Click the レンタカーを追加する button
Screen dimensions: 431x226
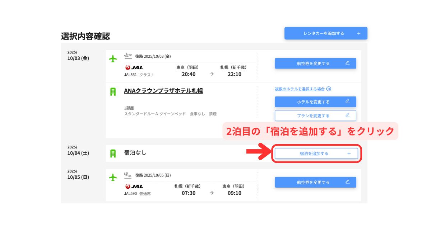[326, 33]
